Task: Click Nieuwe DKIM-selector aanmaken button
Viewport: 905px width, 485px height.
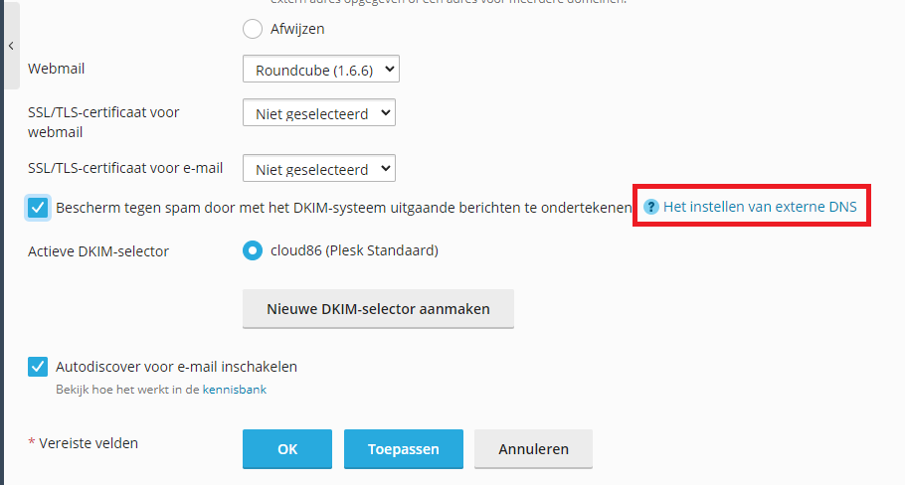Action: (378, 309)
